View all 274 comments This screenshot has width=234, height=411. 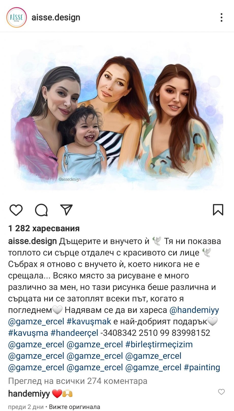point(78,381)
